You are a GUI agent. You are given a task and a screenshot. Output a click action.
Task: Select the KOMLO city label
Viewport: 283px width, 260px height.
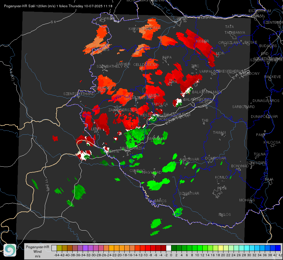(x=221, y=177)
